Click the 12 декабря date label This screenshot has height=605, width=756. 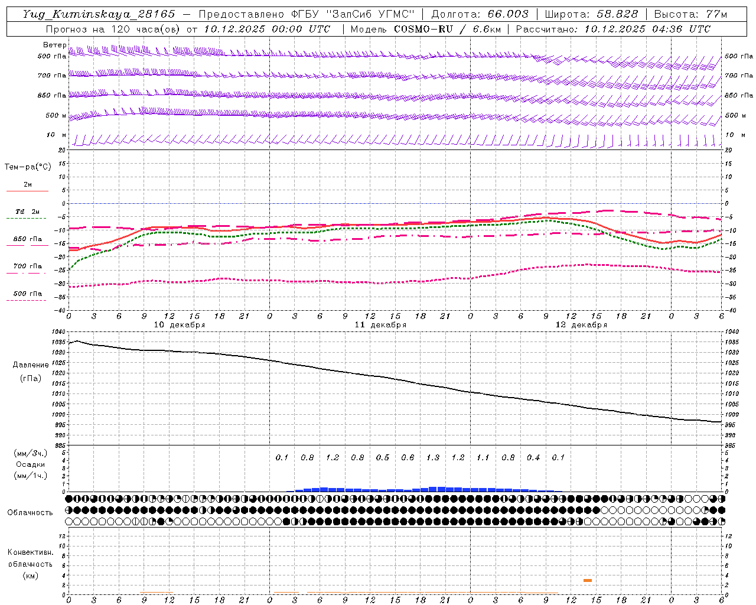tap(581, 325)
